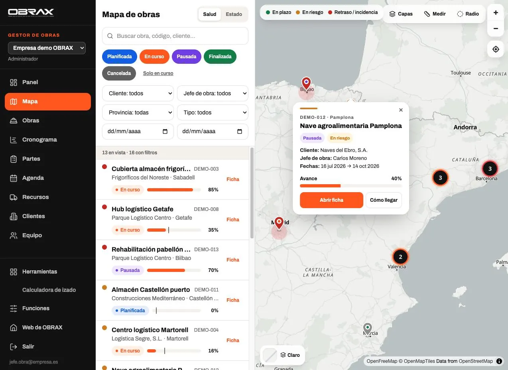This screenshot has height=370, width=508.
Task: Click Cómo llegar button
Action: pyautogui.click(x=384, y=200)
